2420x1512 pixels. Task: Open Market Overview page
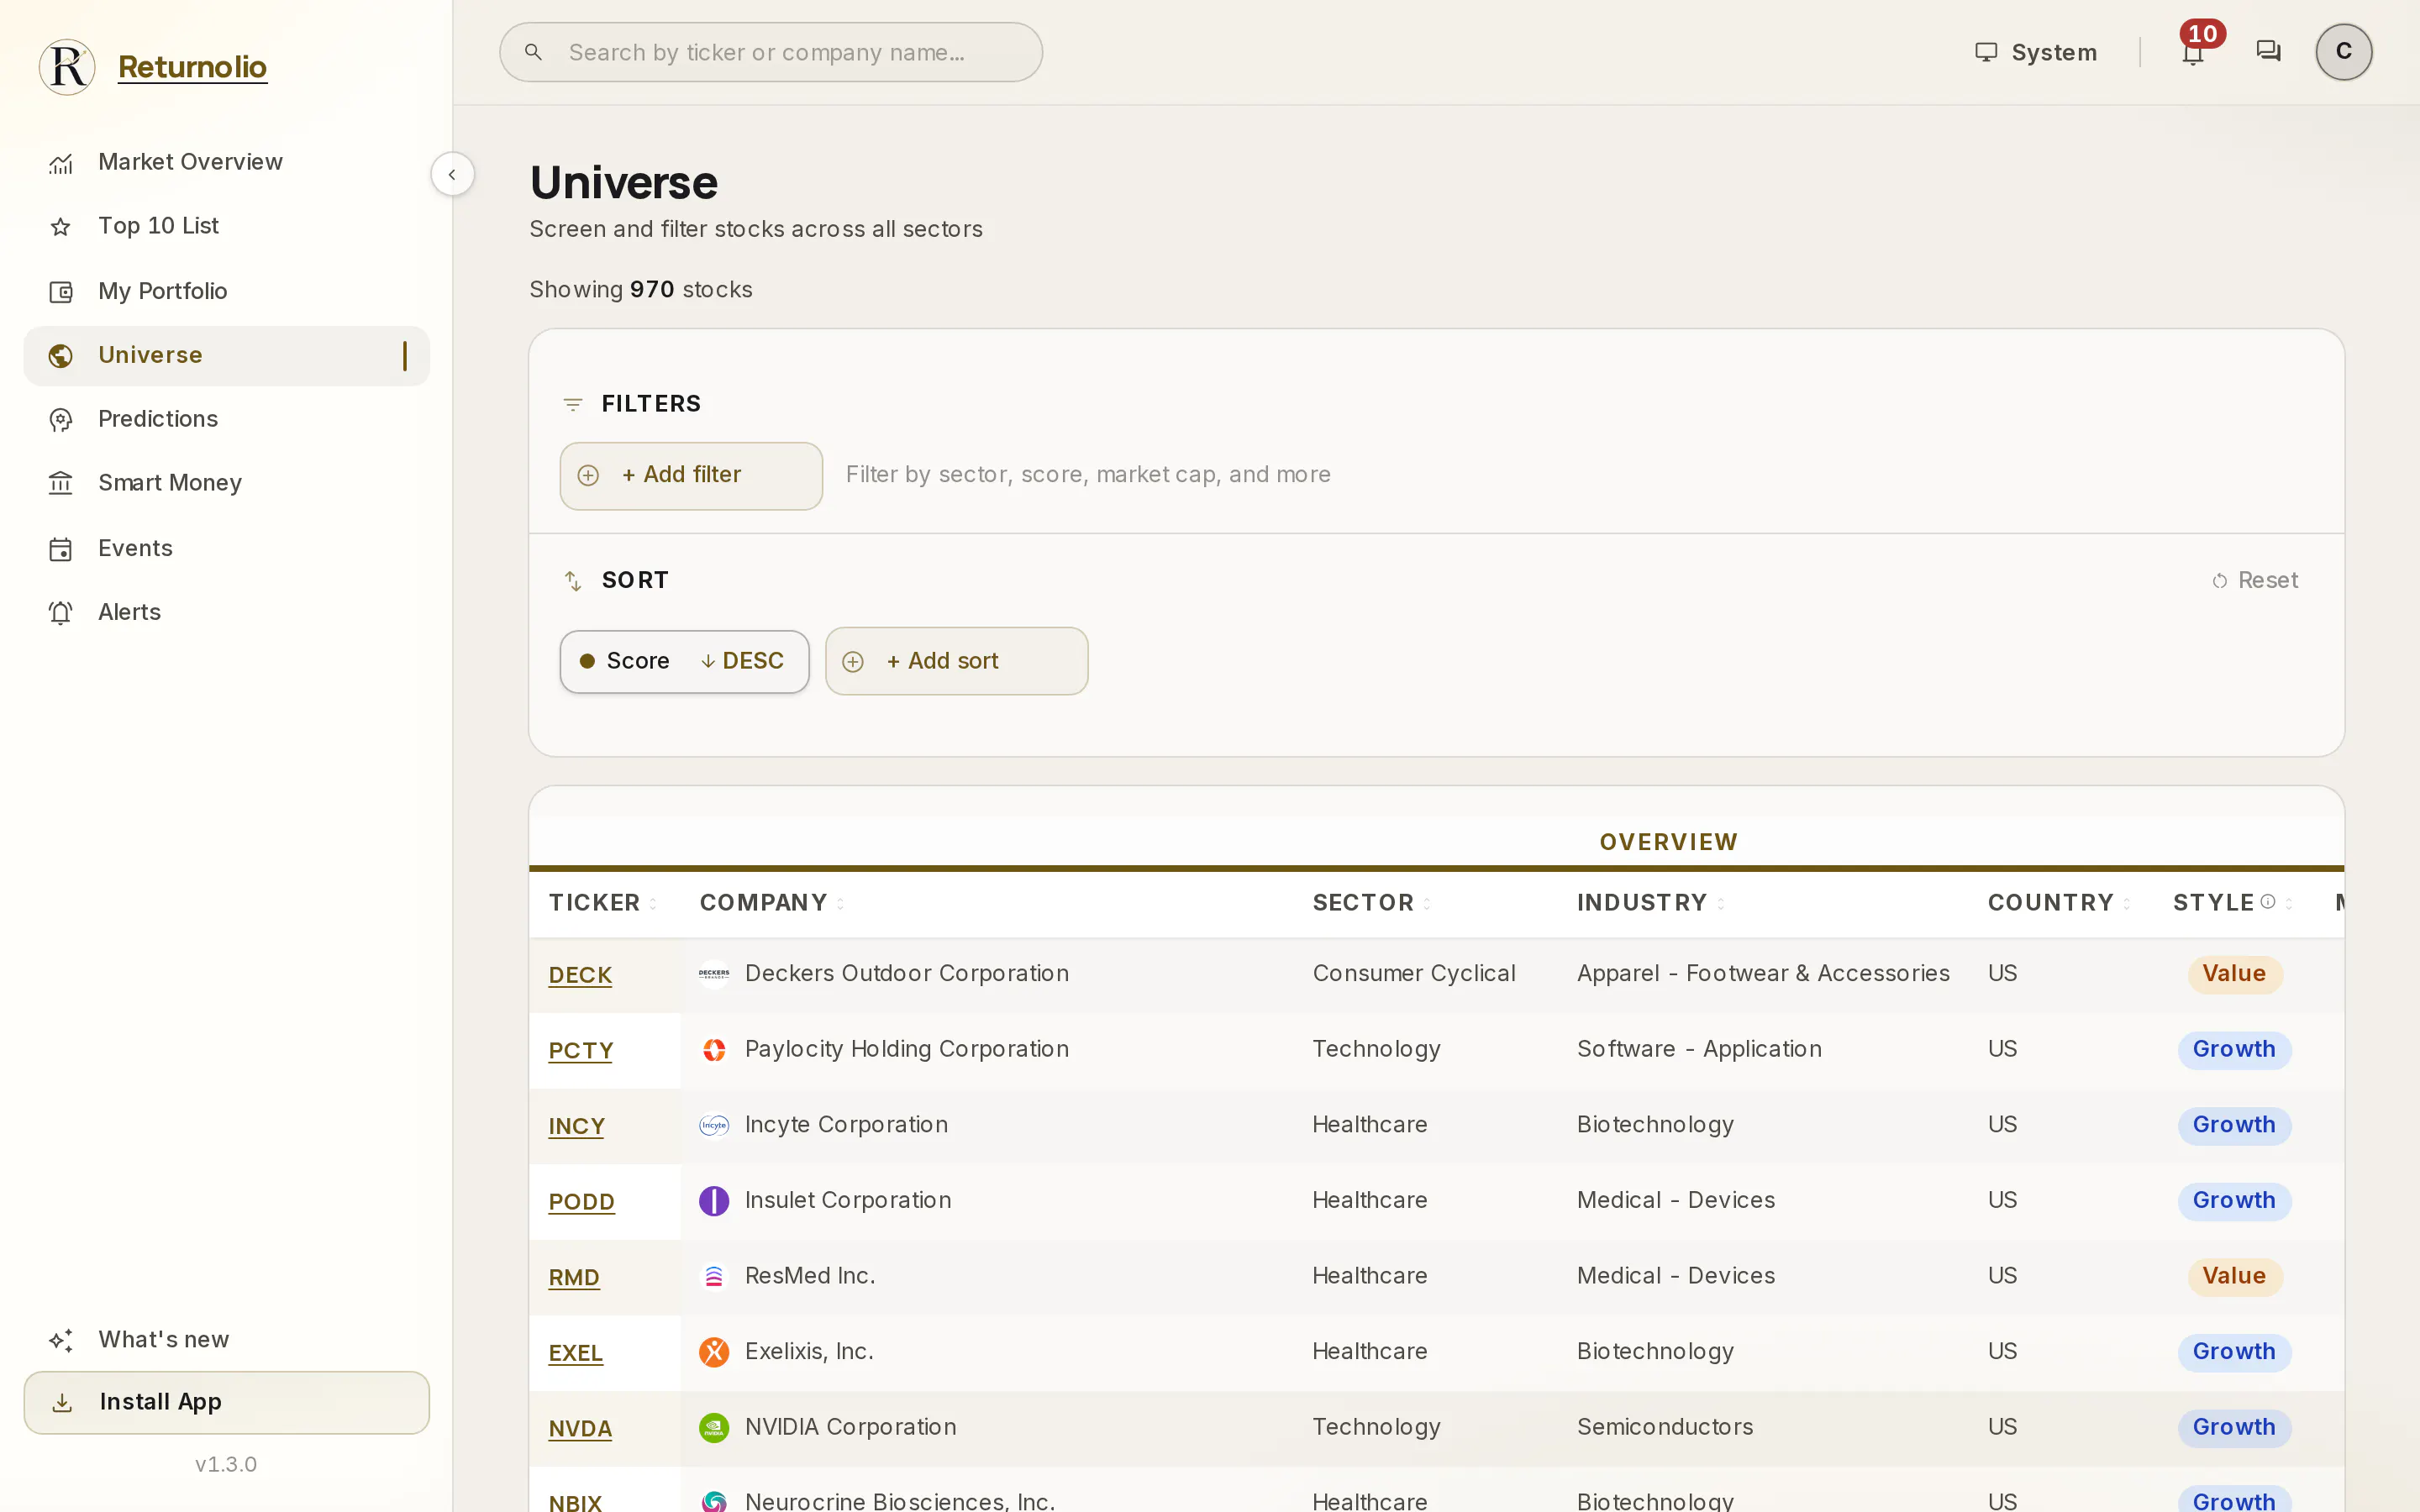point(226,162)
